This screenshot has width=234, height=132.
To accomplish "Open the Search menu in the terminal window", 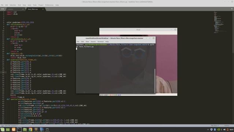I will (93, 41).
